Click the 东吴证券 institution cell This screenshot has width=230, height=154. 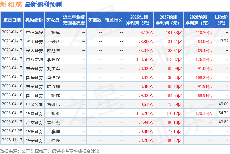(x=35, y=86)
